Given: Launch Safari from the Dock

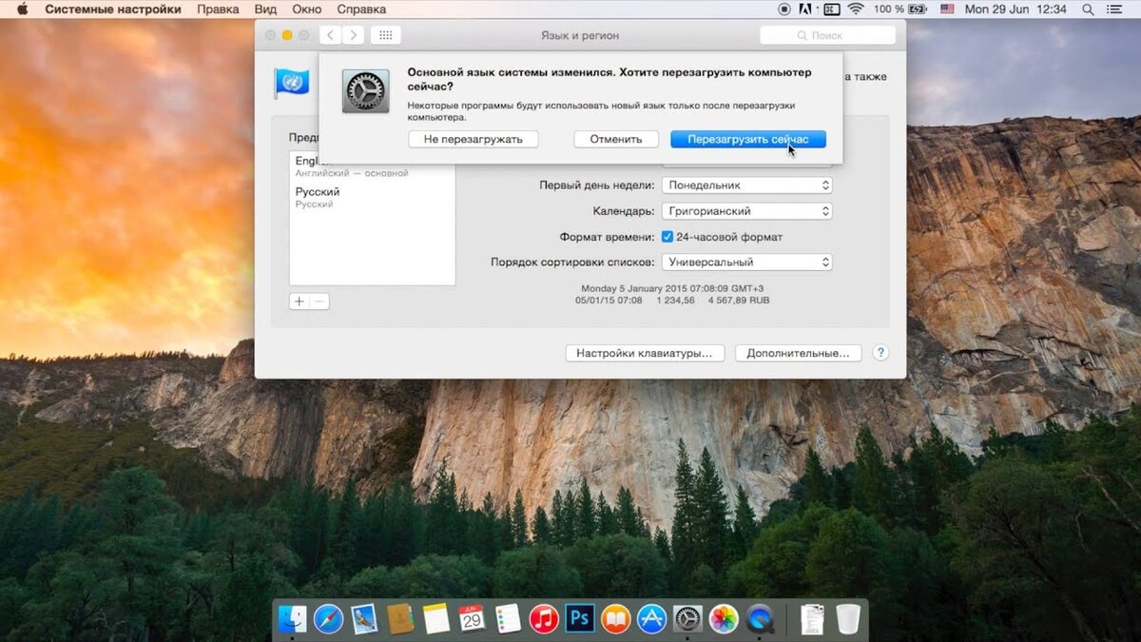Looking at the screenshot, I should tap(328, 619).
